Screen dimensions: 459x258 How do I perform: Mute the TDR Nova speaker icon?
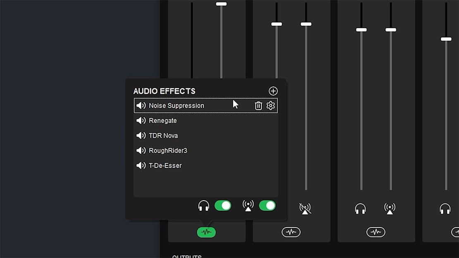[x=141, y=136]
